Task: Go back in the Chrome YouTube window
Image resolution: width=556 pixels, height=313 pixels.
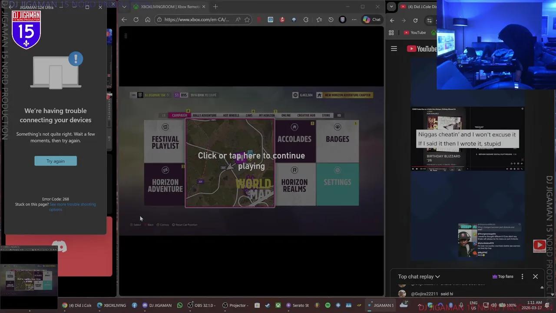Action: tap(392, 20)
